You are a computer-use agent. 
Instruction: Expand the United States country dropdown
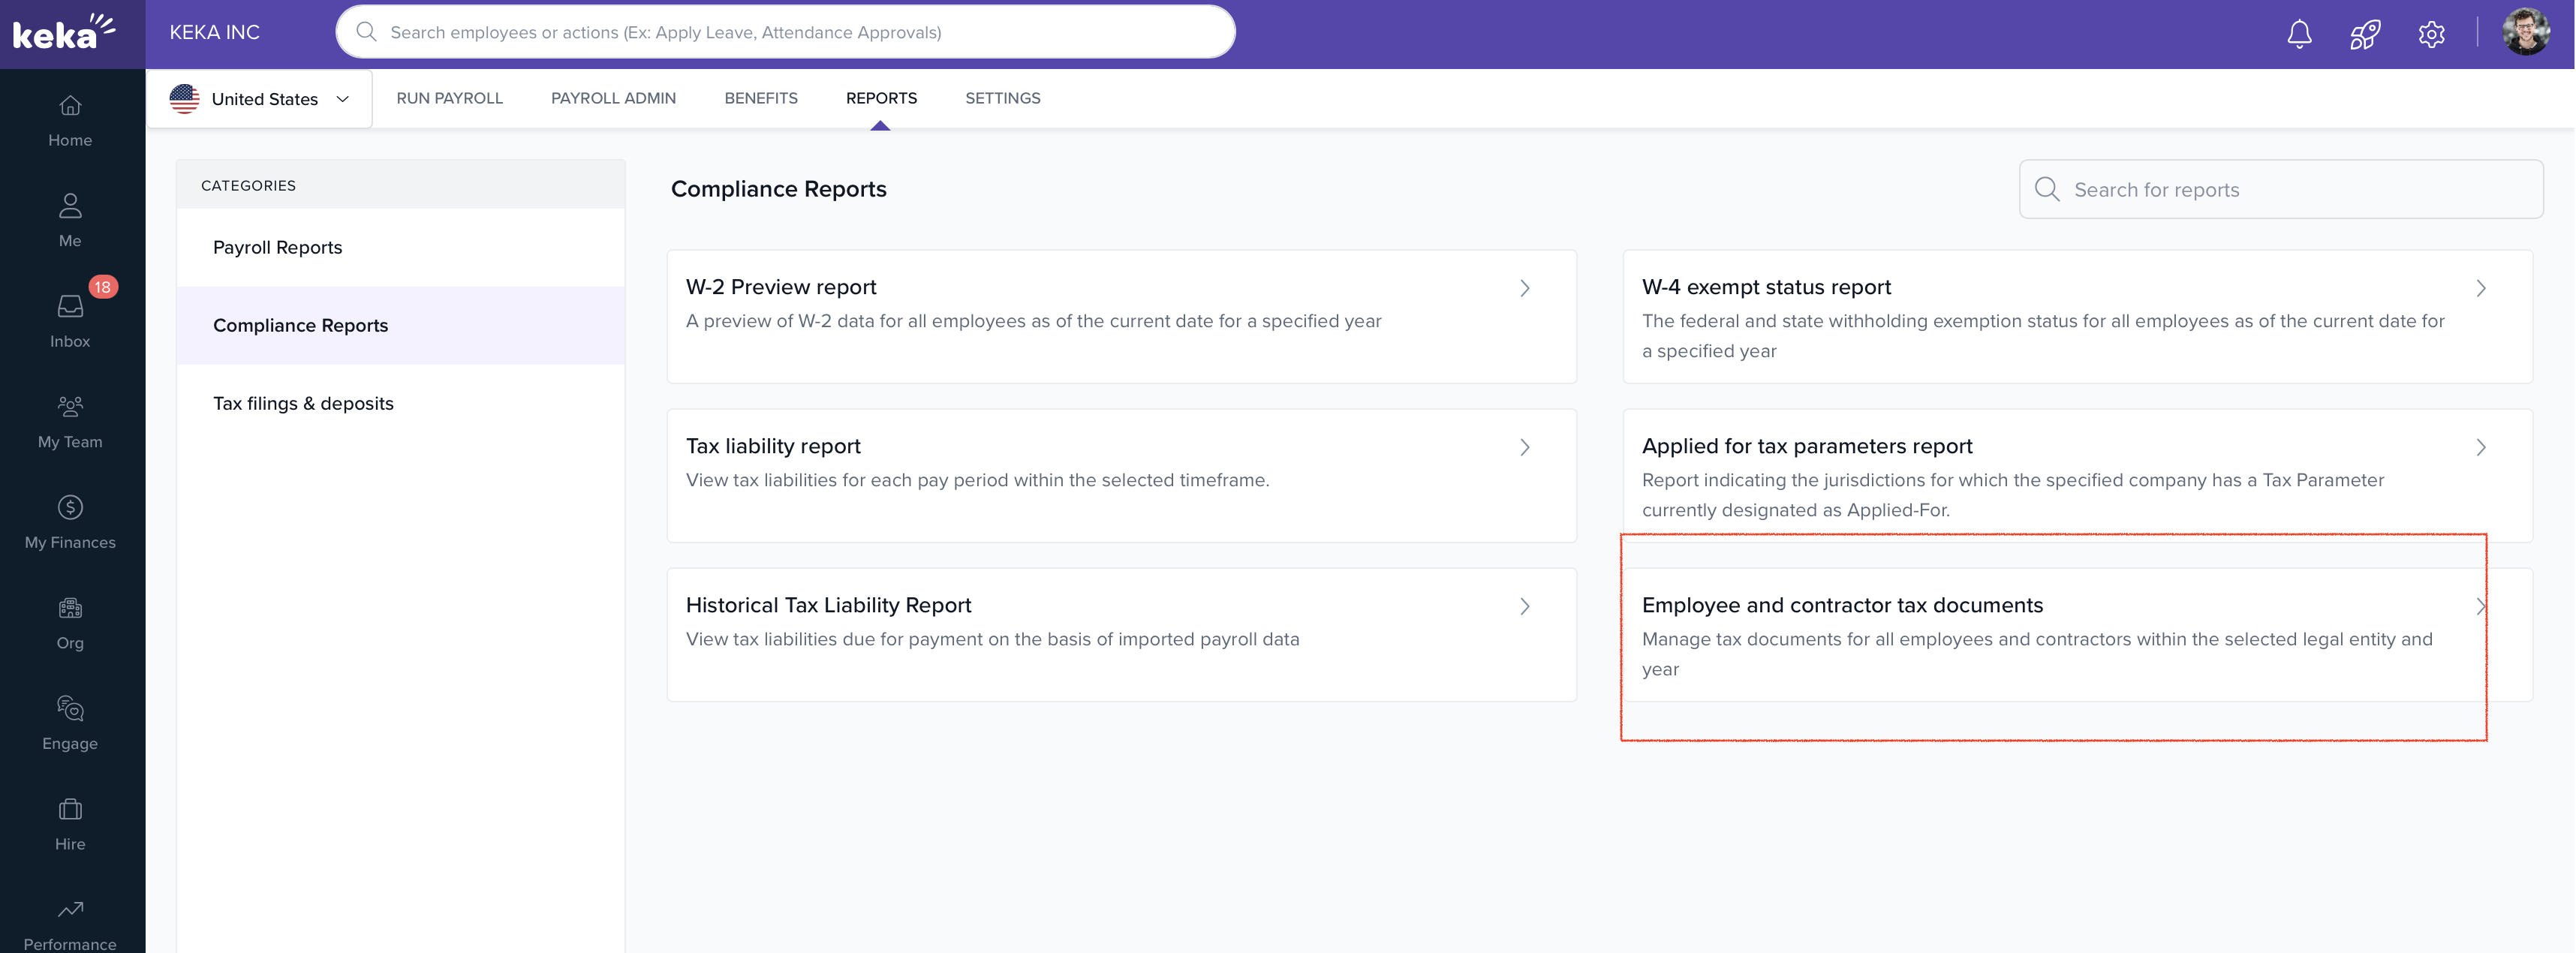pos(260,99)
